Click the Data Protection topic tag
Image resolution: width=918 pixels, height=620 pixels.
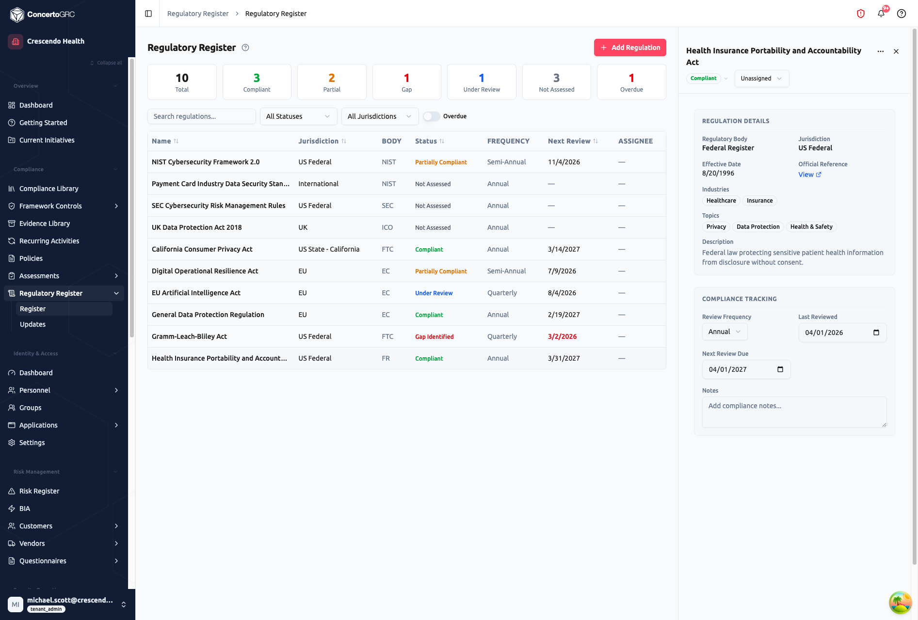(x=758, y=227)
